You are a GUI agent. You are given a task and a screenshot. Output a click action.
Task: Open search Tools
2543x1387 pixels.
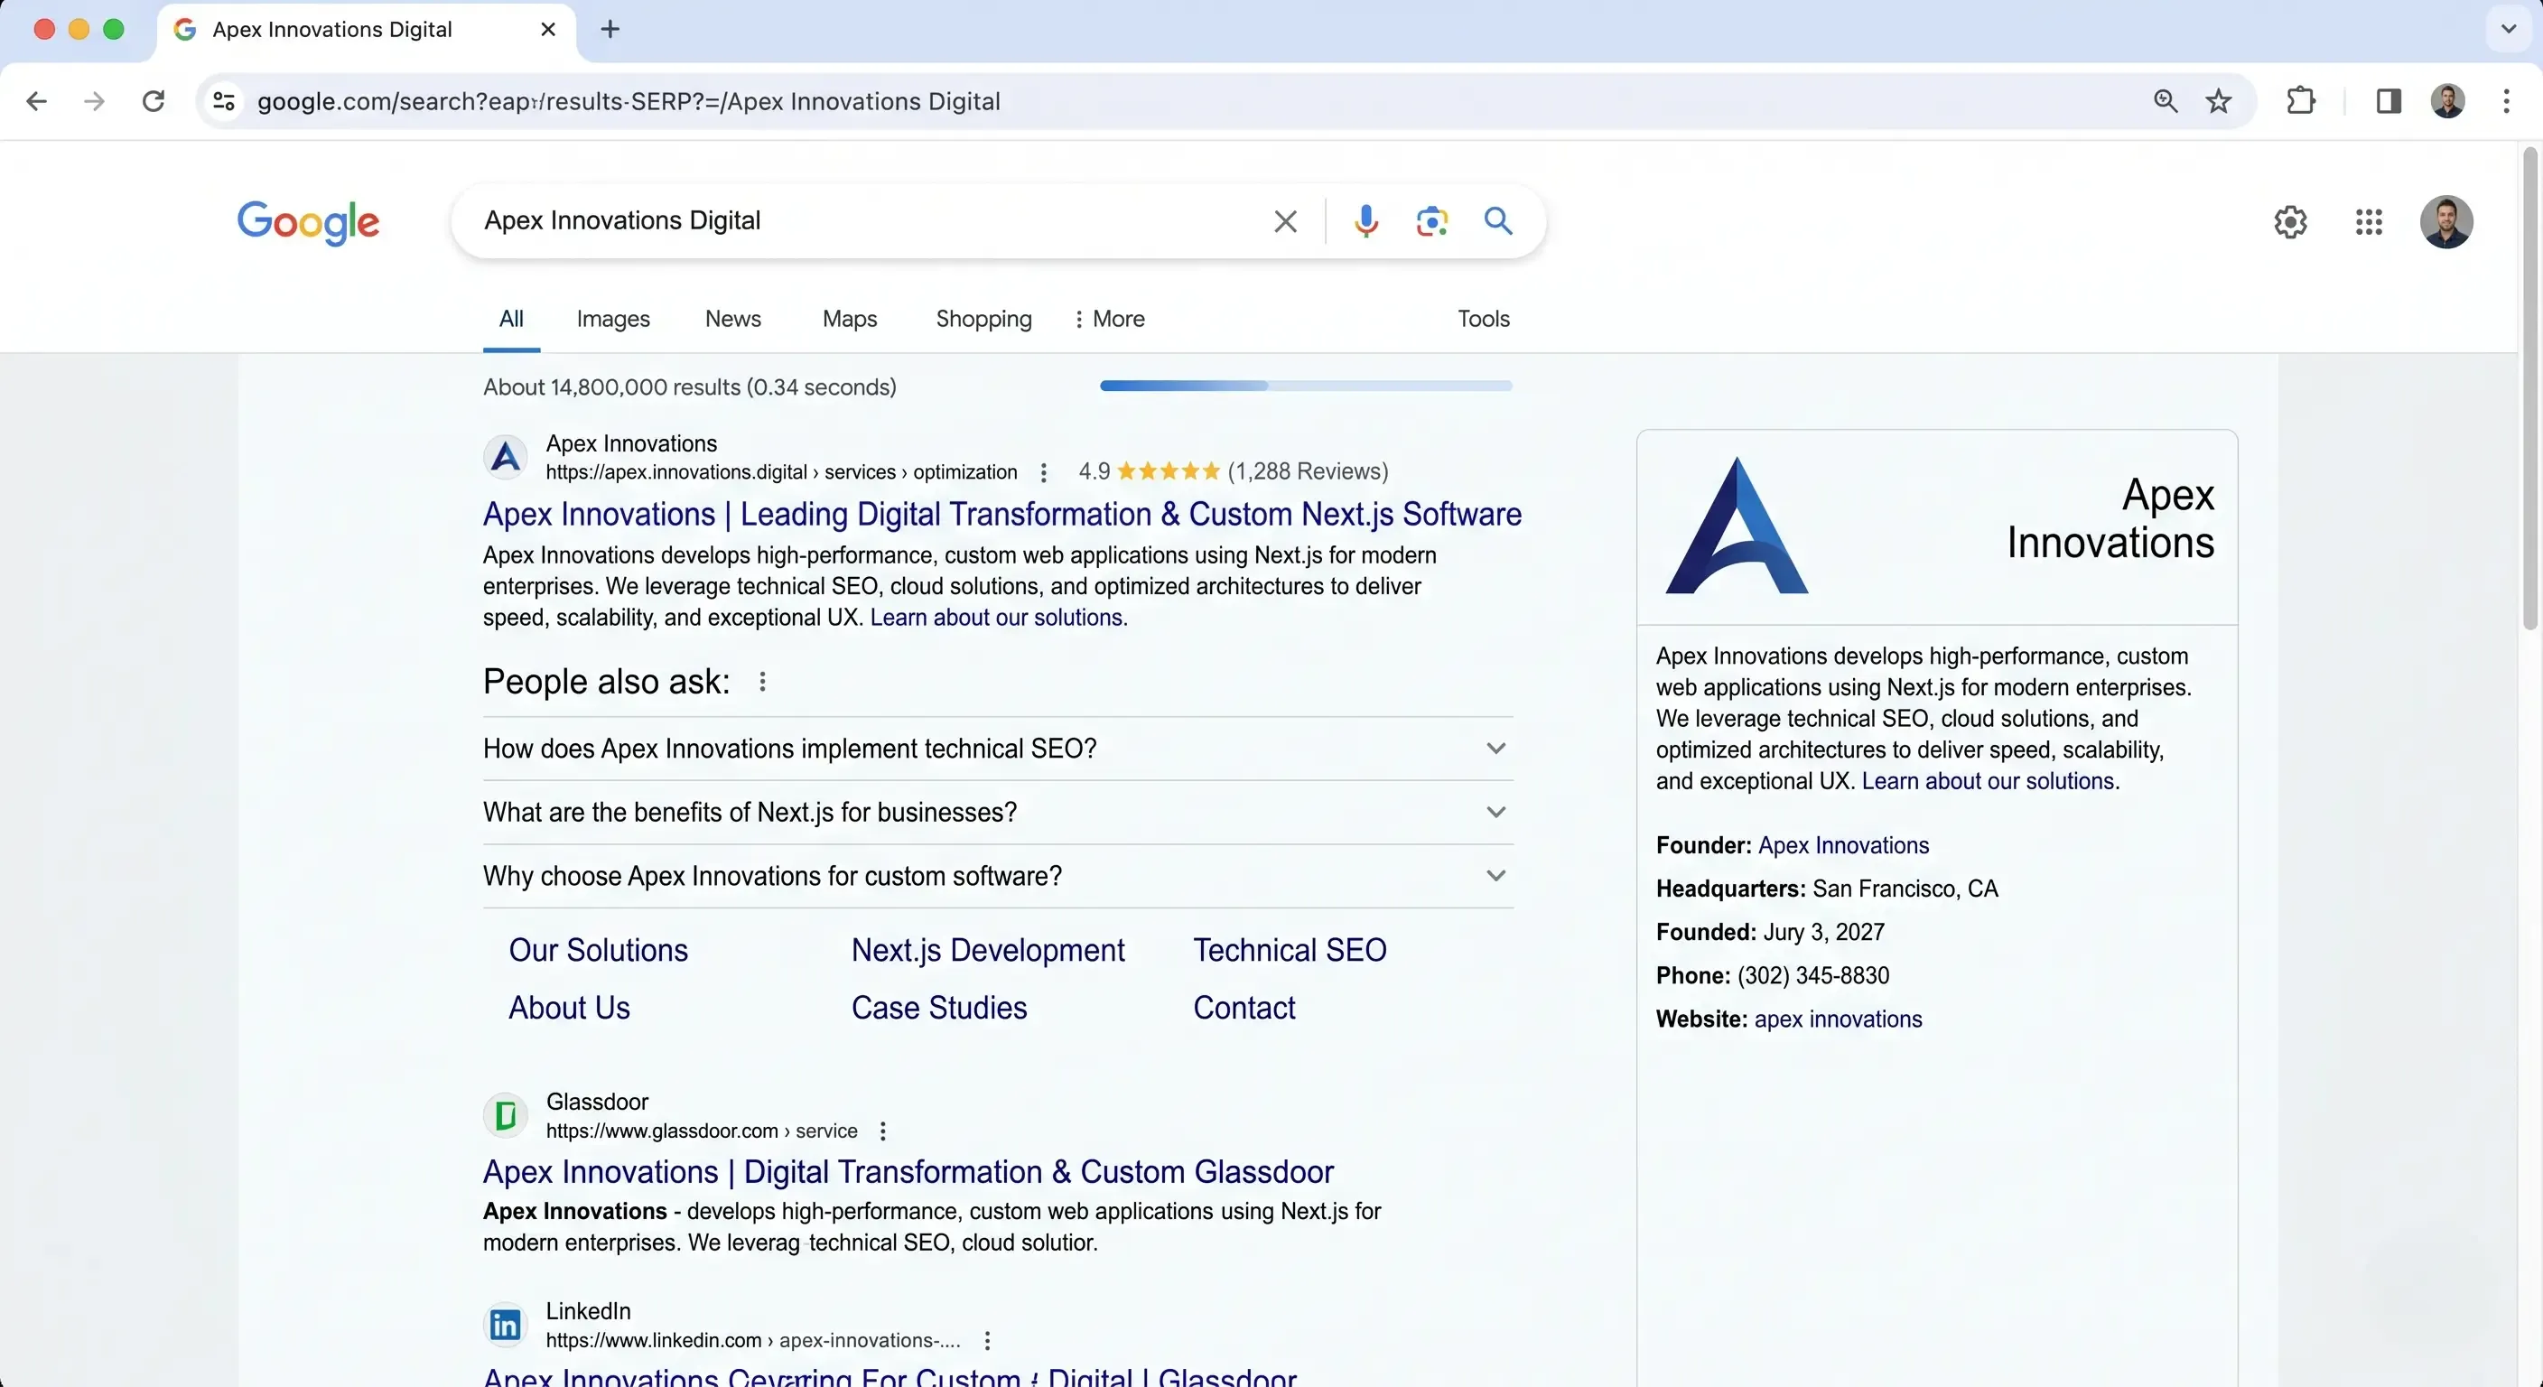pos(1484,319)
